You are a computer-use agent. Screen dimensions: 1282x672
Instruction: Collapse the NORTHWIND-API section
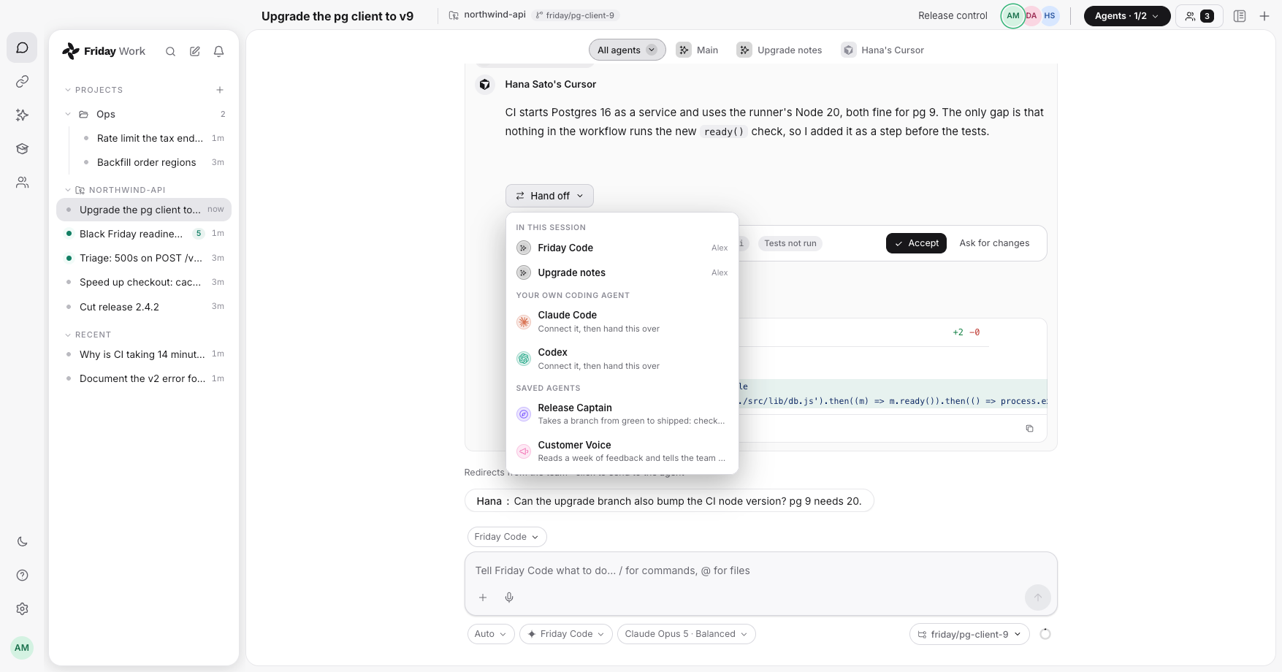tap(68, 190)
